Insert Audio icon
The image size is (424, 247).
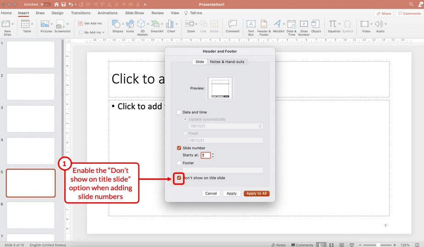click(x=379, y=24)
